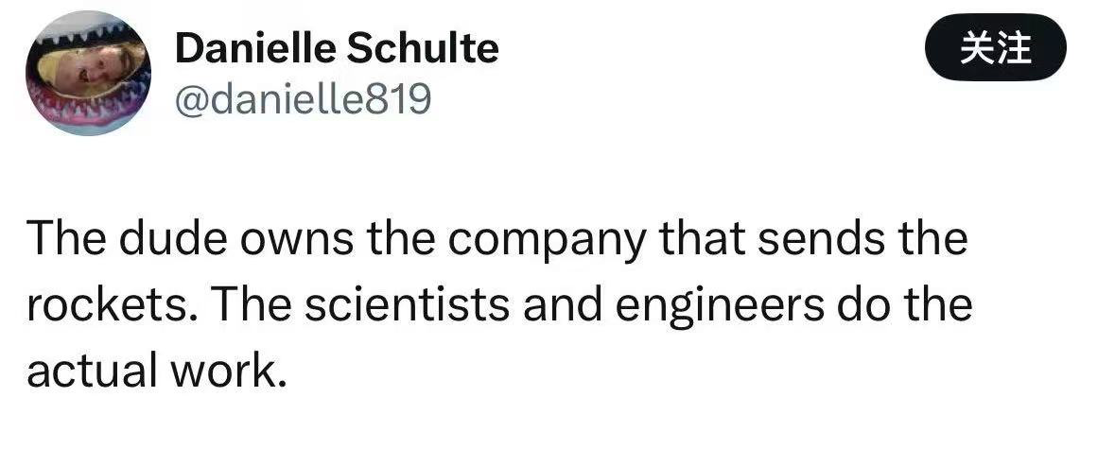This screenshot has width=1115, height=449.
Task: Click the @danielle819 handle
Action: [x=303, y=98]
